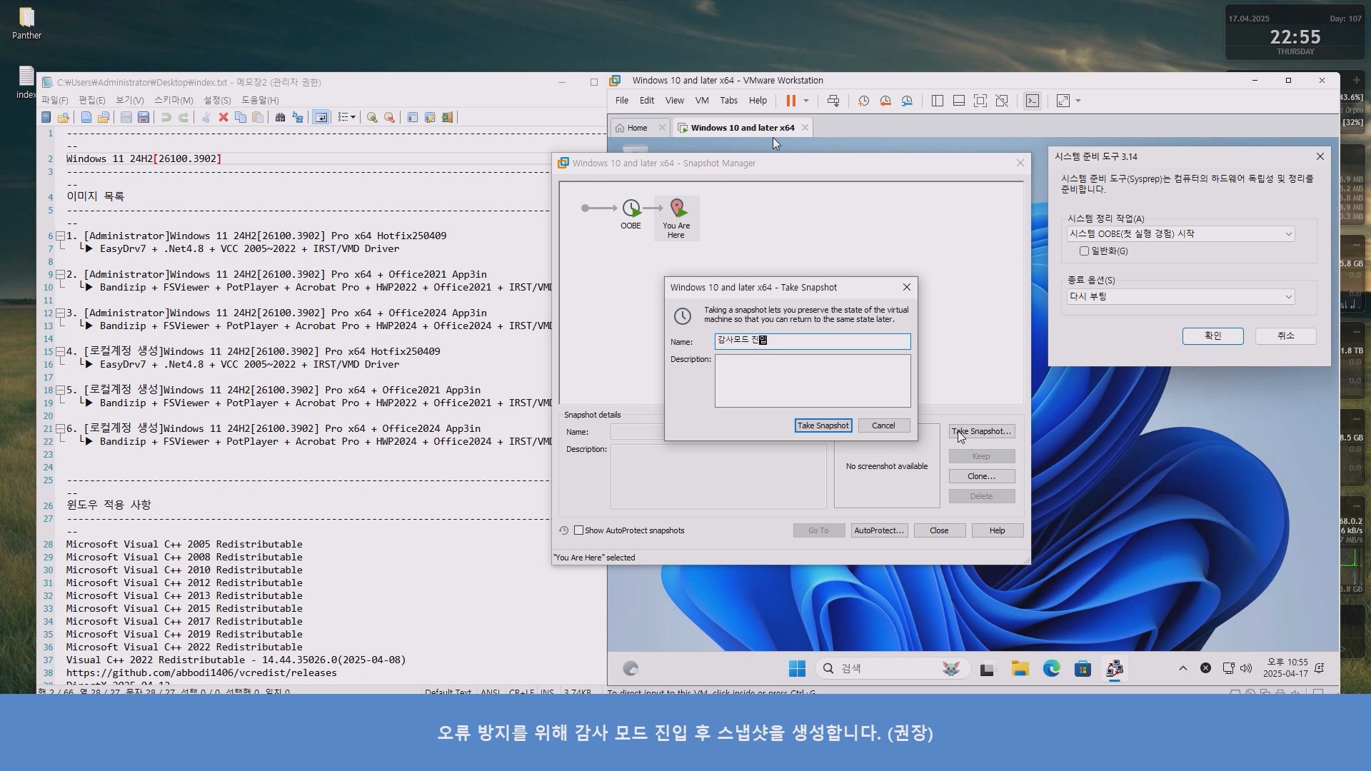1371x771 pixels.
Task: Click the send Ctrl+Alt+Del toolbar icon
Action: coord(833,101)
